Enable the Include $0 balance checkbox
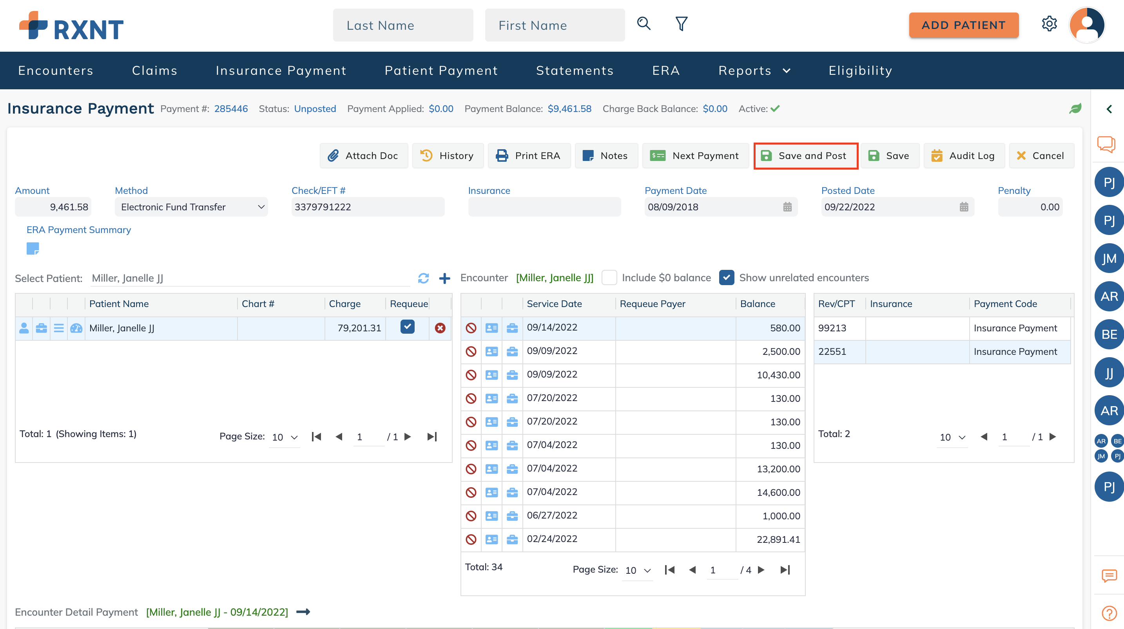The height and width of the screenshot is (629, 1124). click(x=609, y=278)
